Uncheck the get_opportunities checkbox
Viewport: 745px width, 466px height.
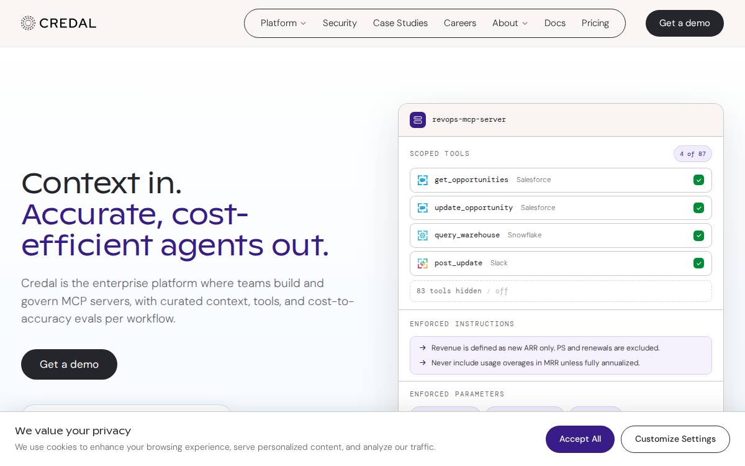click(x=698, y=180)
